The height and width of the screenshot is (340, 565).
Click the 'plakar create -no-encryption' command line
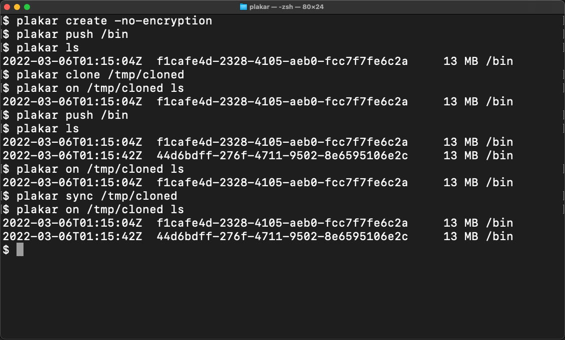click(x=114, y=21)
